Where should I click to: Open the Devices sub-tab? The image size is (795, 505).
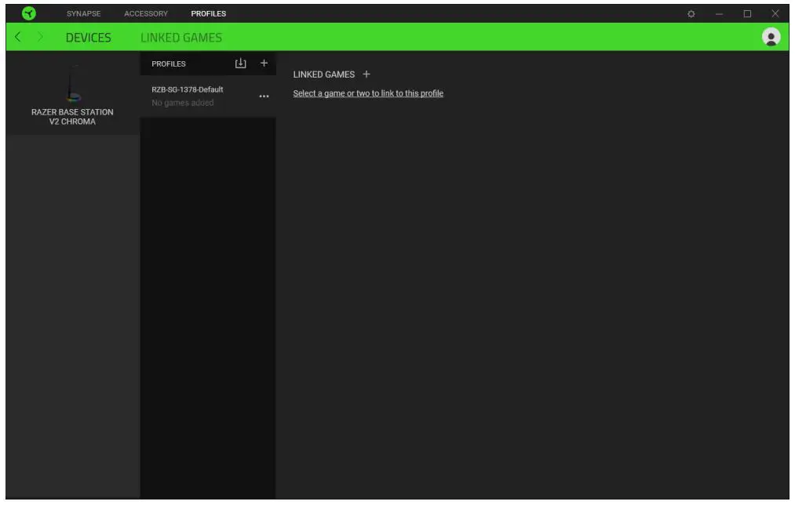pyautogui.click(x=89, y=37)
